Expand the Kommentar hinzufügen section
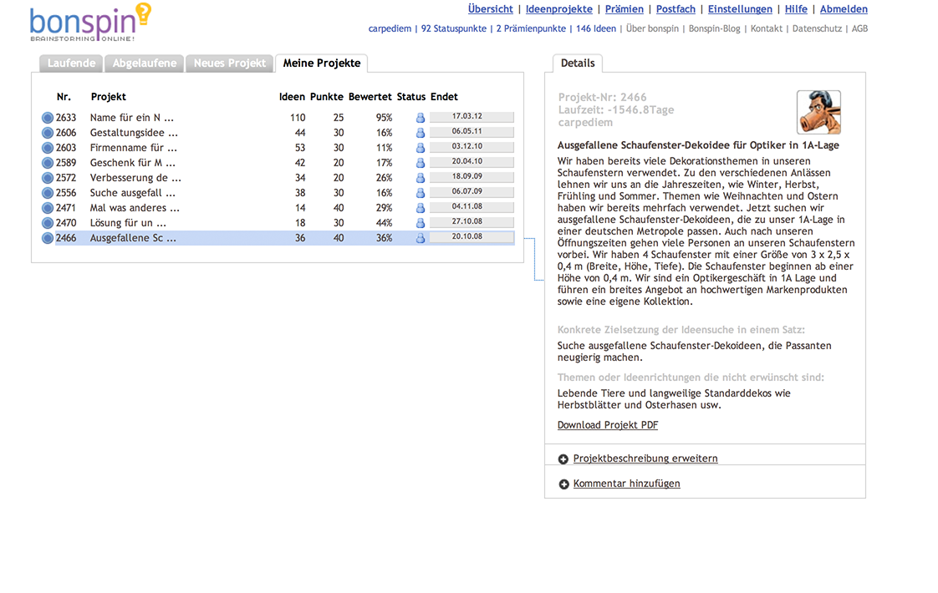The height and width of the screenshot is (593, 938). tap(626, 484)
